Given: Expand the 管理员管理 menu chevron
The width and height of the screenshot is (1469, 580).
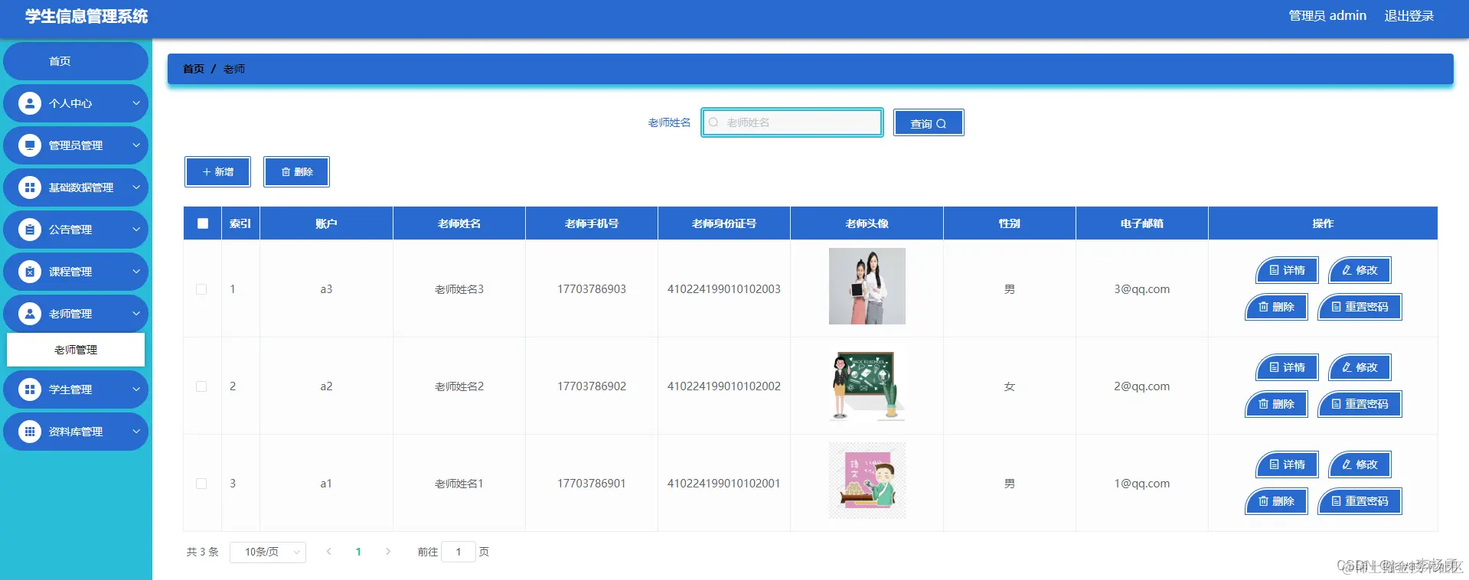Looking at the screenshot, I should 136,145.
